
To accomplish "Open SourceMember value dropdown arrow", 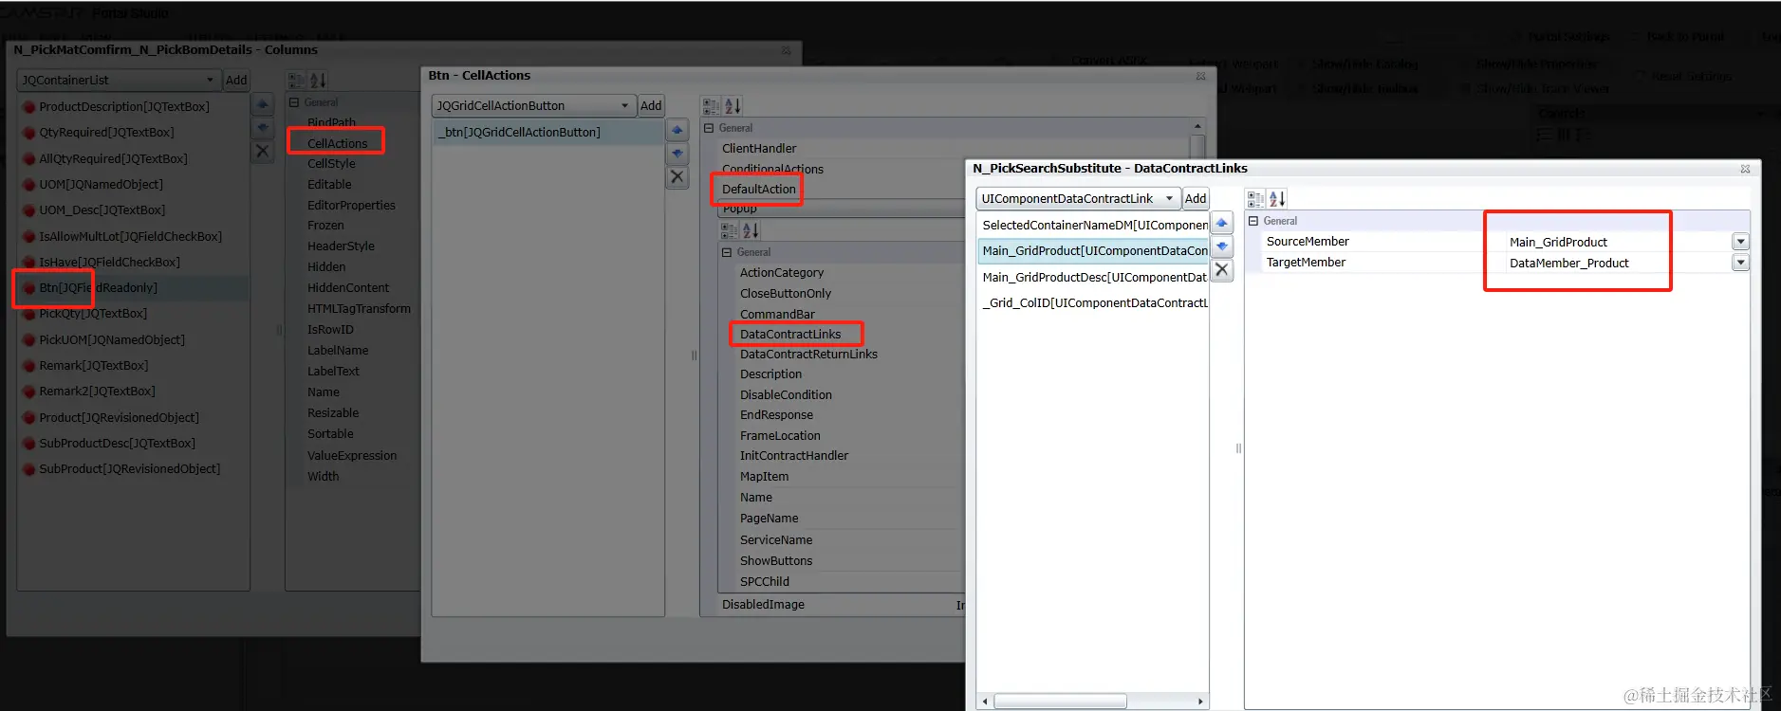I will [1740, 242].
